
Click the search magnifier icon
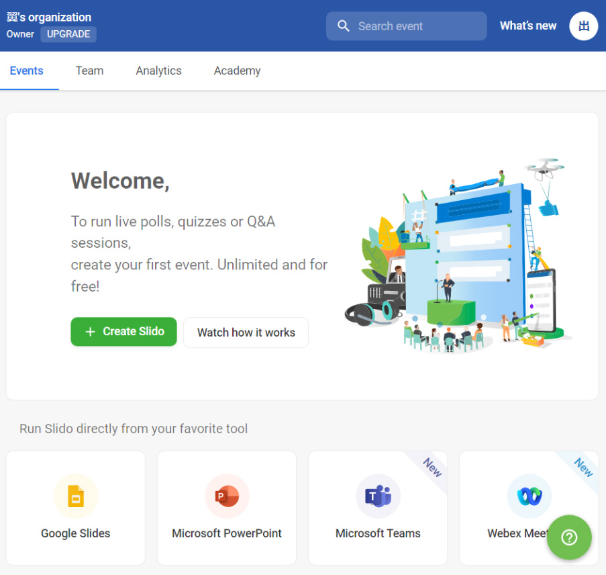343,26
